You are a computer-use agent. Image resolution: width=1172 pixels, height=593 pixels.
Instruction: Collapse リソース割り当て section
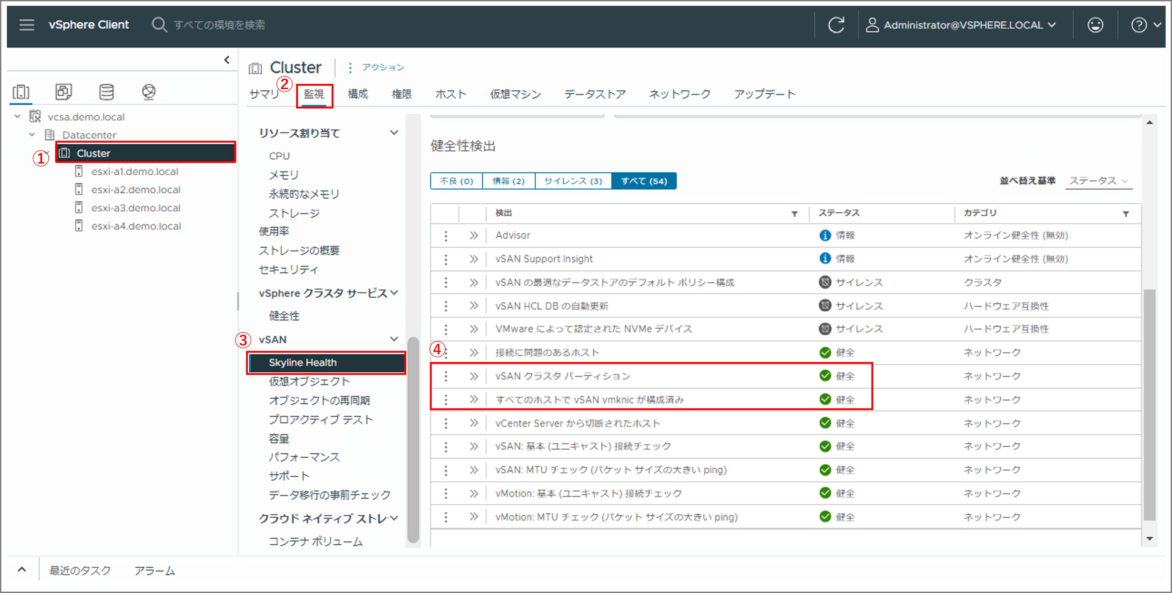(x=394, y=133)
